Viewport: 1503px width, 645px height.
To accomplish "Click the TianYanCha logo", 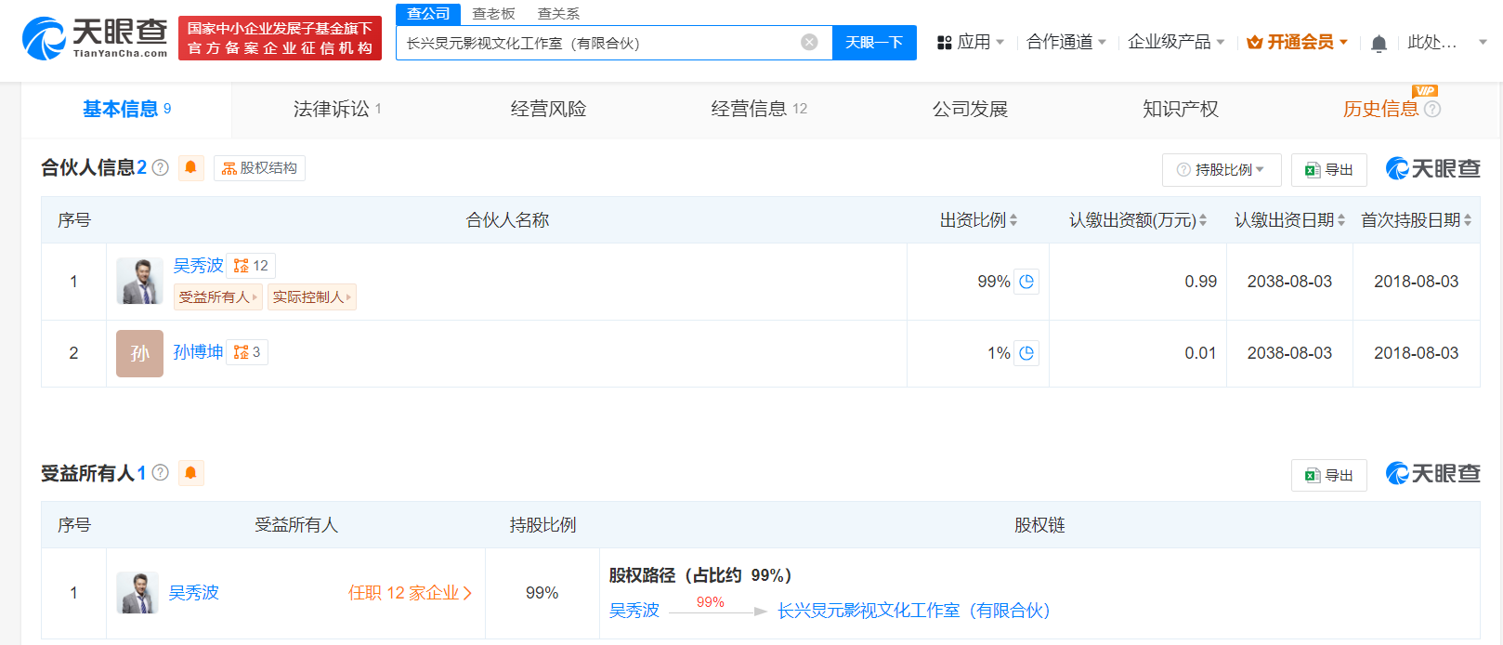I will [x=95, y=38].
